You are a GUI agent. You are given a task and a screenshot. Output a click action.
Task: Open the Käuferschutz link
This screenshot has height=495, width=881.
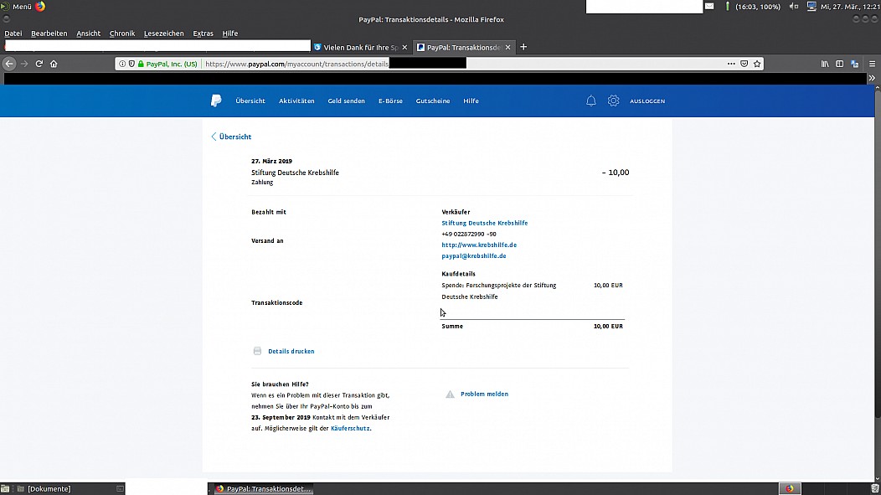350,428
